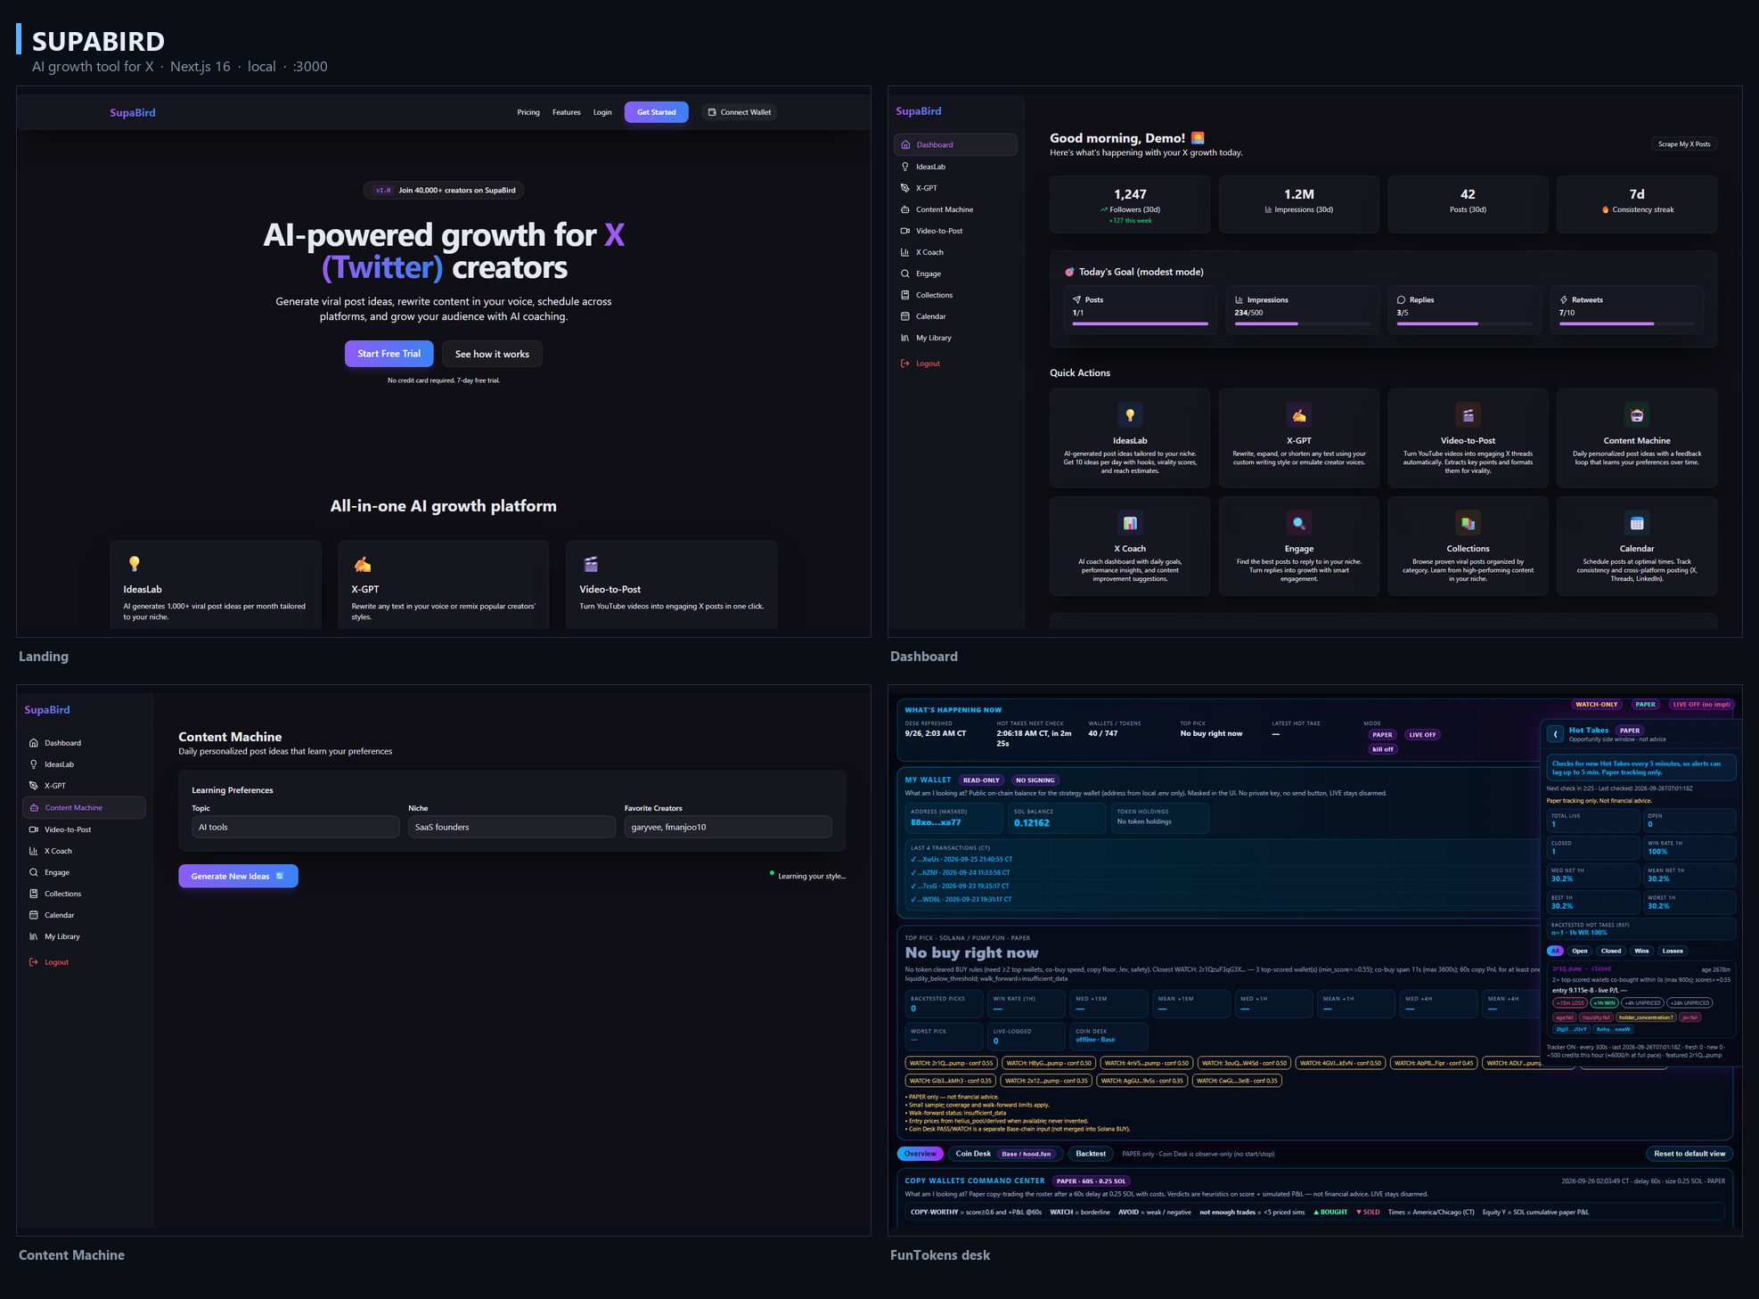The width and height of the screenshot is (1759, 1299).
Task: Open X-GPT in the Dashboard screenshot's sidebar
Action: coord(955,188)
